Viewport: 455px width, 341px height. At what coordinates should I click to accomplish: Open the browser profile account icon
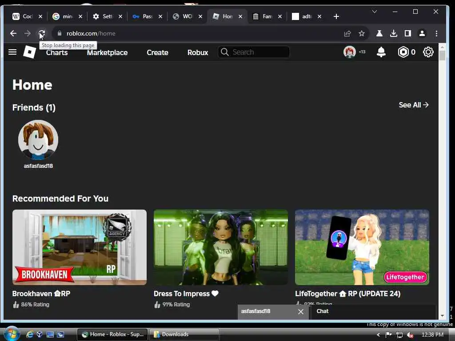(422, 33)
